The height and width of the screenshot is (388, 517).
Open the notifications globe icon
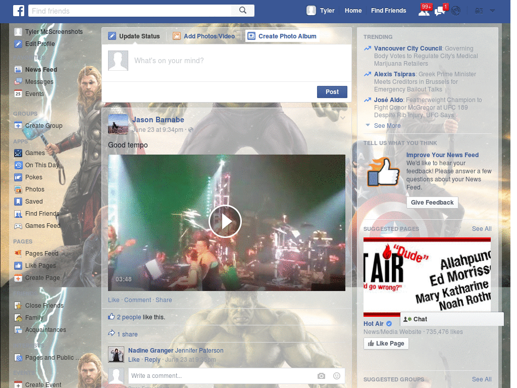455,10
